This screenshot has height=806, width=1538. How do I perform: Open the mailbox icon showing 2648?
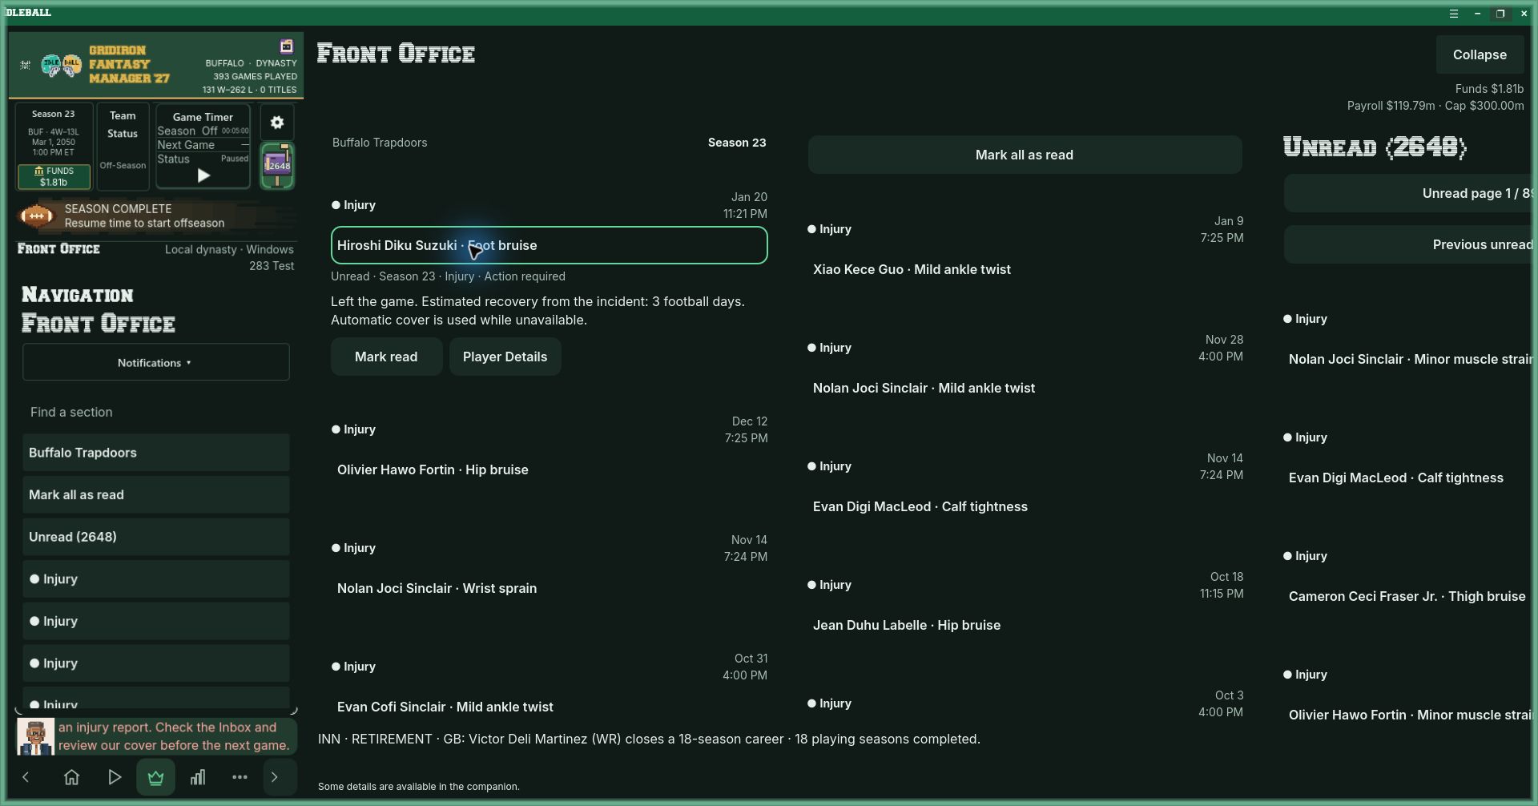click(x=277, y=166)
